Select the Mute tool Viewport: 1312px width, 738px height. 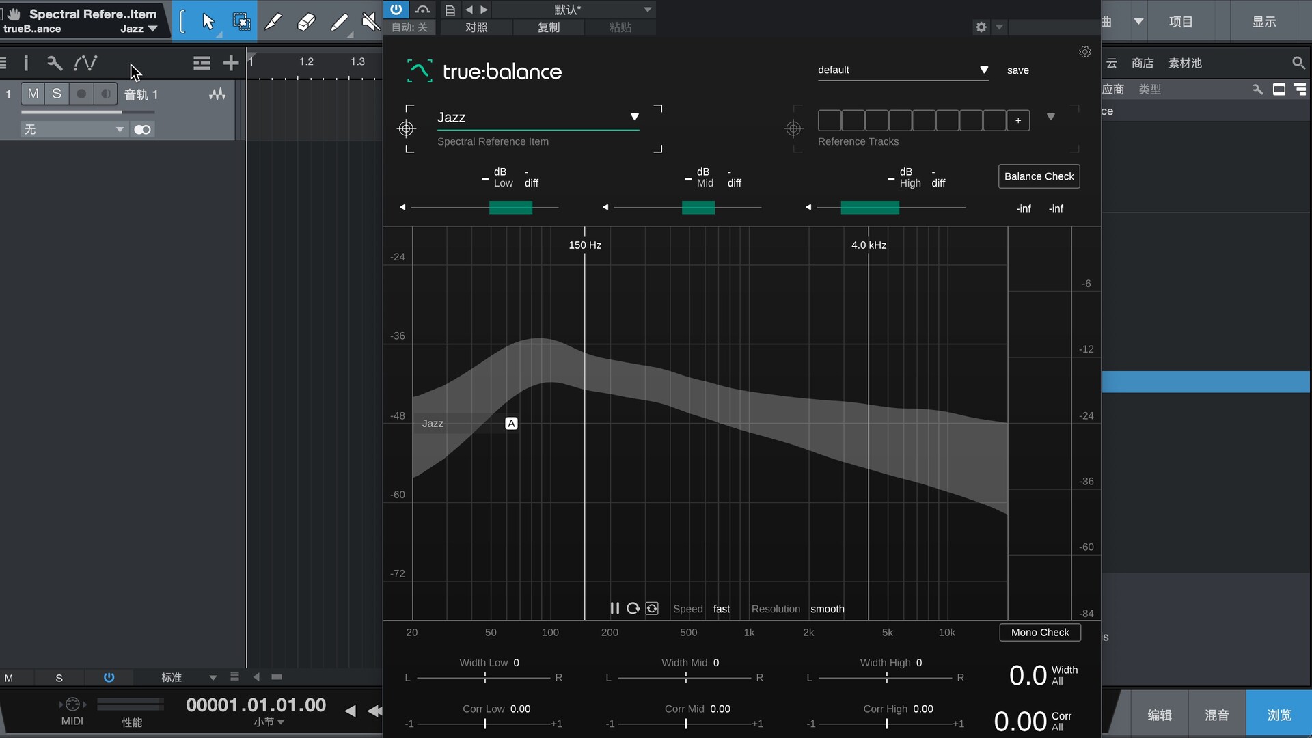coord(370,21)
